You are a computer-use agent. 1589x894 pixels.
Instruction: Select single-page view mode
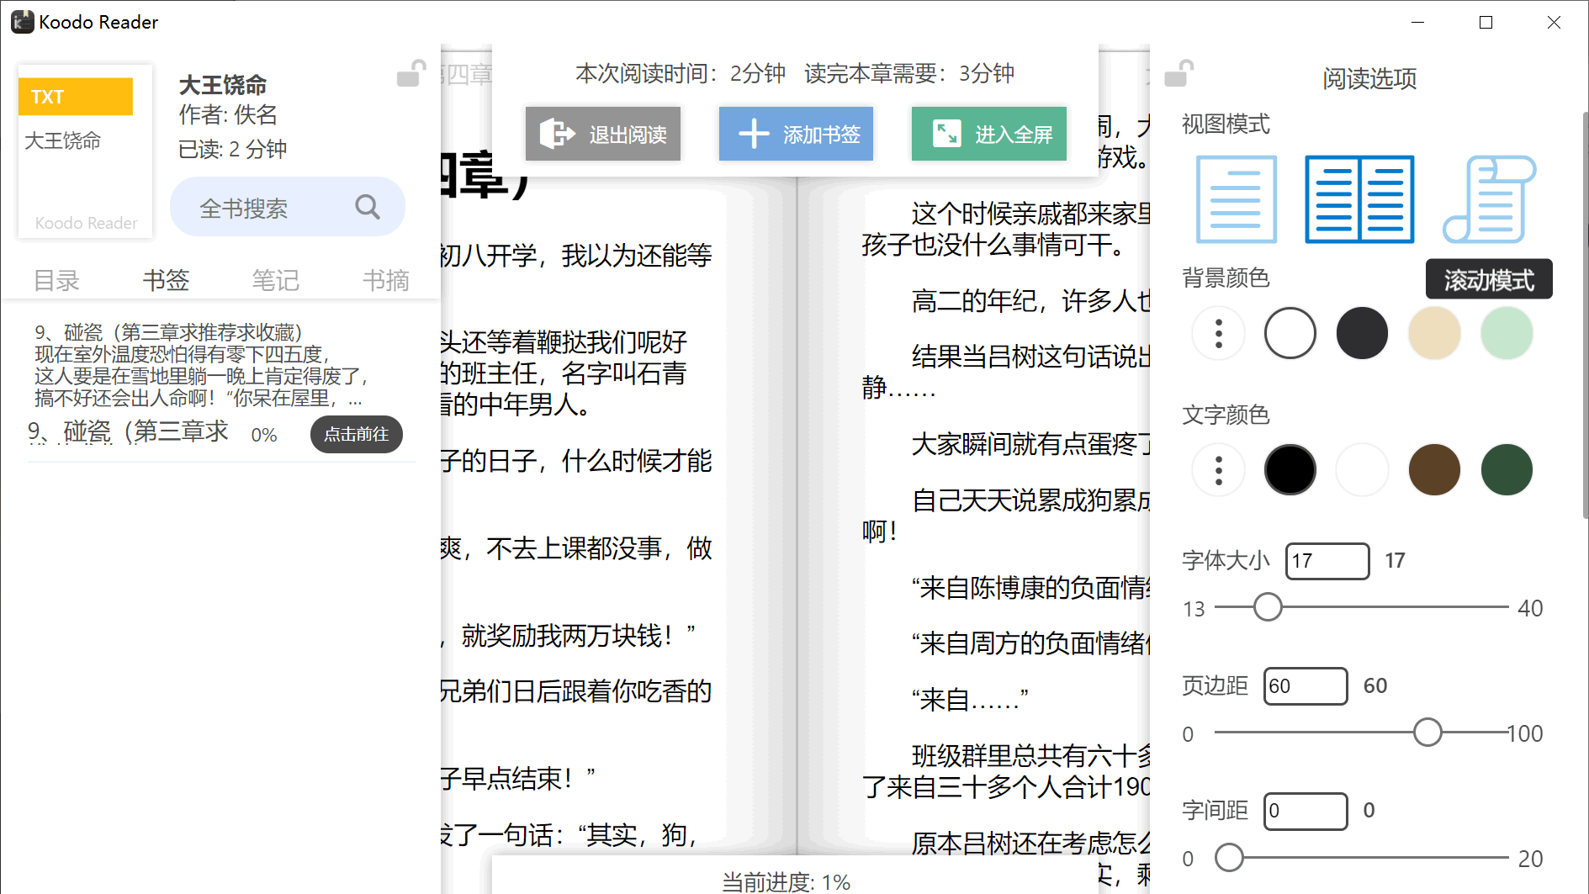pos(1235,199)
